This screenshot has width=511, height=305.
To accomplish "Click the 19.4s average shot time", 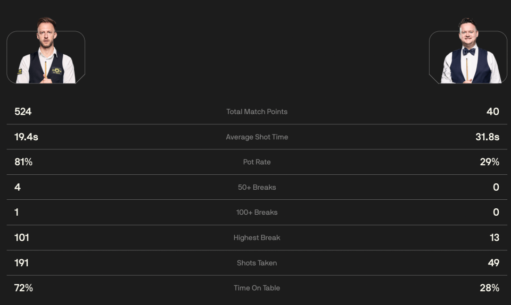I will [x=26, y=137].
